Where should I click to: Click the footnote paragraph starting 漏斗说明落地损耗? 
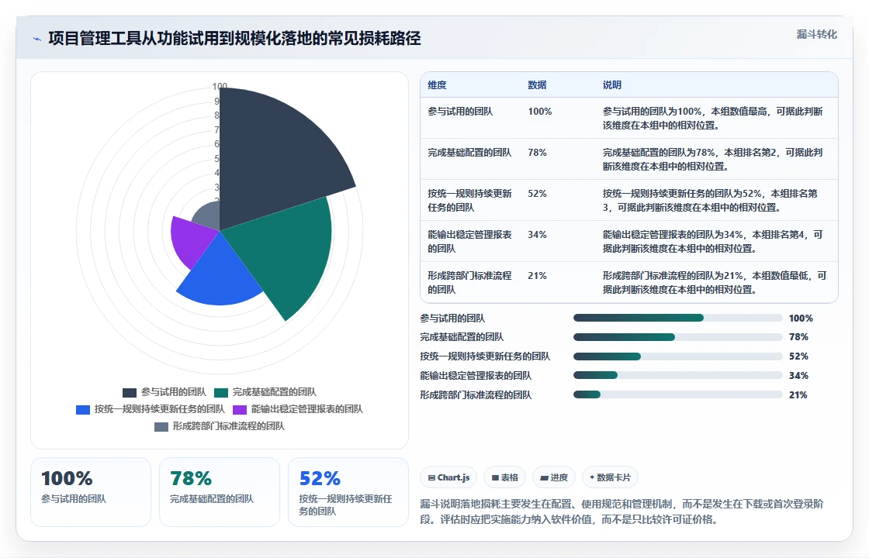point(621,511)
